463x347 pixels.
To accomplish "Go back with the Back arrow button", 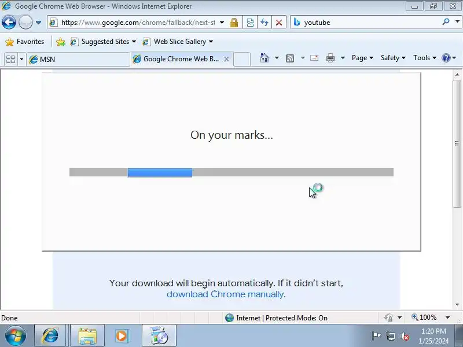I will pos(9,22).
